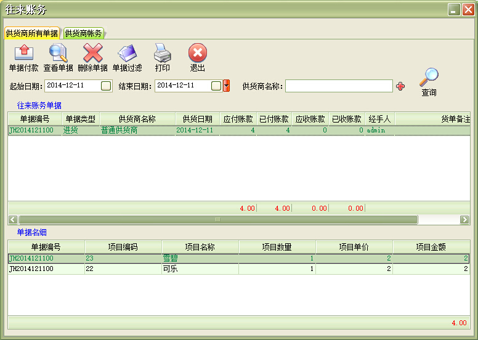
Task: Click the 单据付款 payment icon
Action: (x=23, y=54)
